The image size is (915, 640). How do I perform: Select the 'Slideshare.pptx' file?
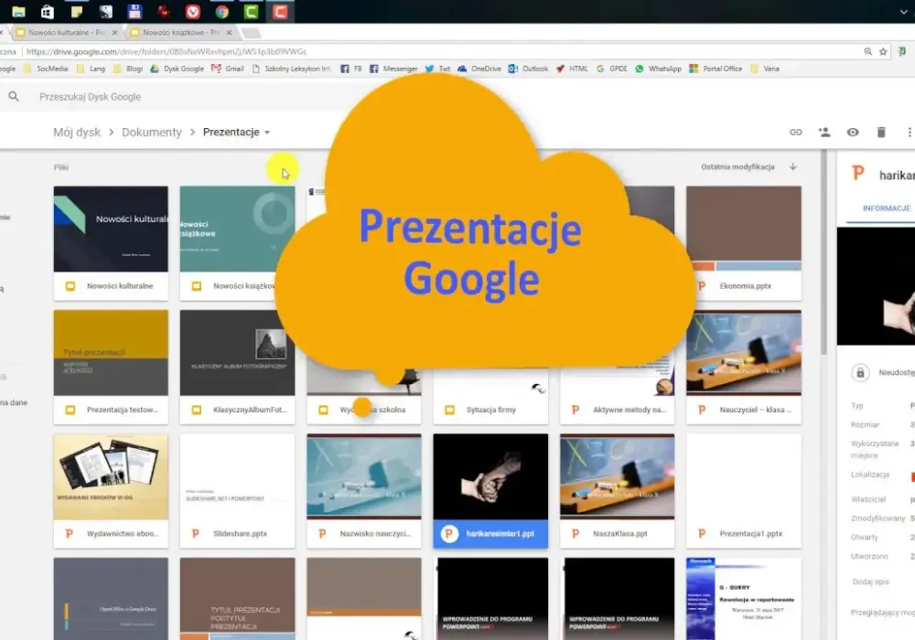(237, 491)
